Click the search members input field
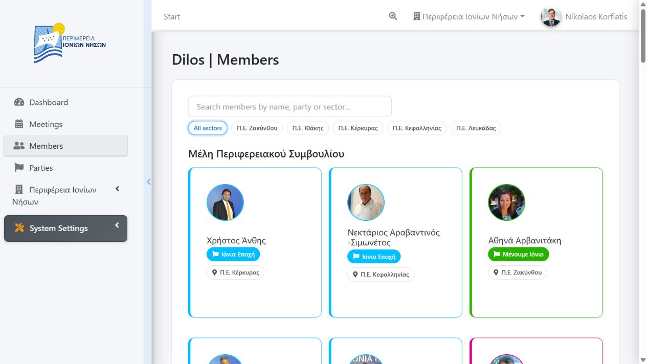This screenshot has height=364, width=647. pos(290,106)
